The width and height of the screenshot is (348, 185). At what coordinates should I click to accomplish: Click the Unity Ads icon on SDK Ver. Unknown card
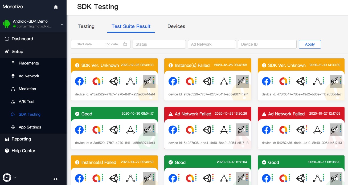pos(114,81)
